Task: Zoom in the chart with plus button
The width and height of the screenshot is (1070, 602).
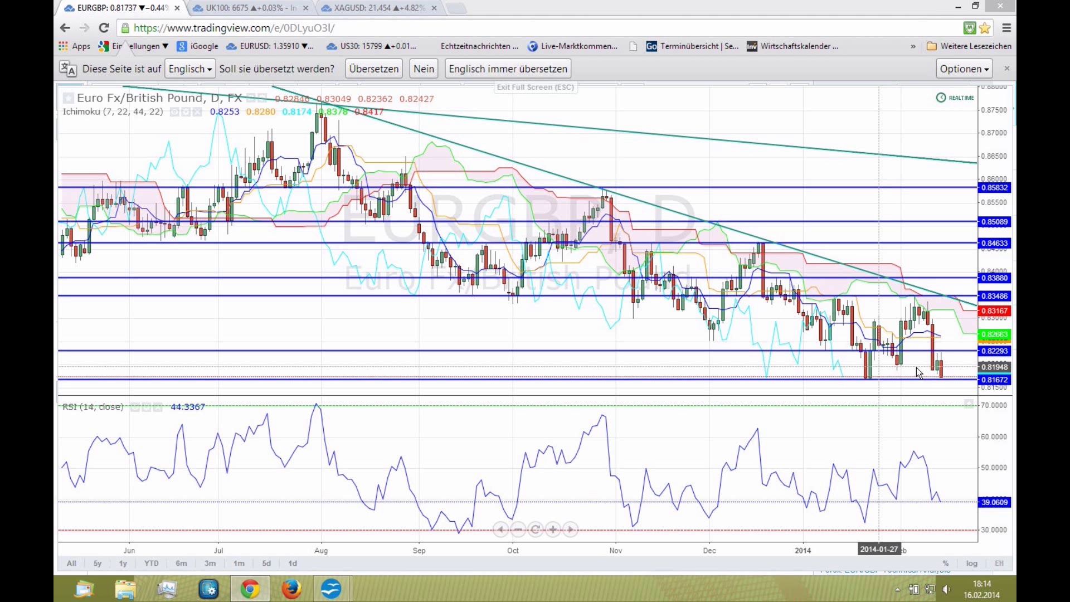Action: coord(553,530)
